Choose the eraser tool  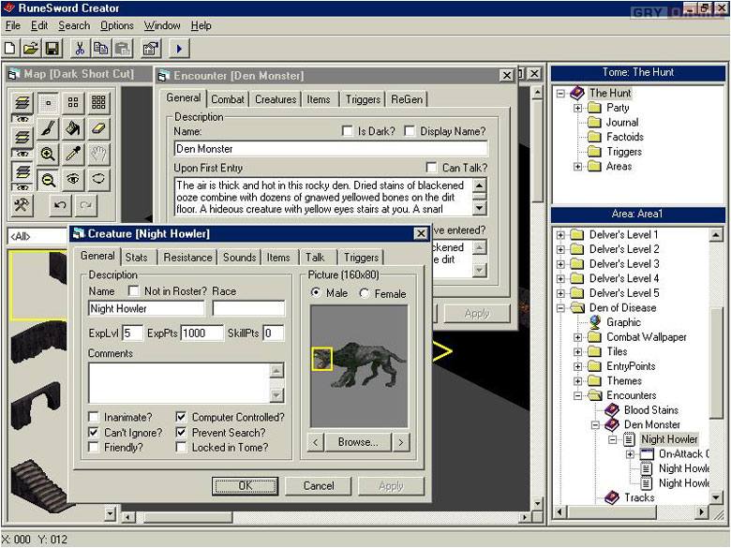[x=98, y=128]
